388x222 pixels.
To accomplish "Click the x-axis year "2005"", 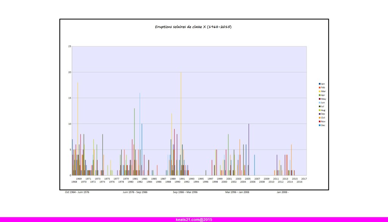I will point(248,179).
